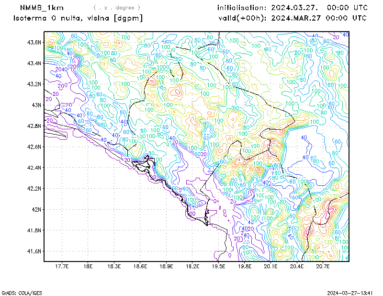Pick the 18.3E longitude label
Image resolution: width=383 pixels, height=296 pixels.
(114, 266)
